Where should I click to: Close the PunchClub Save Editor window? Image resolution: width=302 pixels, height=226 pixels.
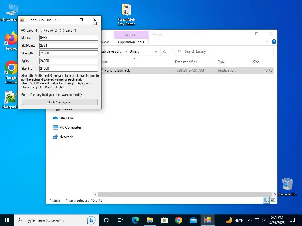(x=95, y=20)
